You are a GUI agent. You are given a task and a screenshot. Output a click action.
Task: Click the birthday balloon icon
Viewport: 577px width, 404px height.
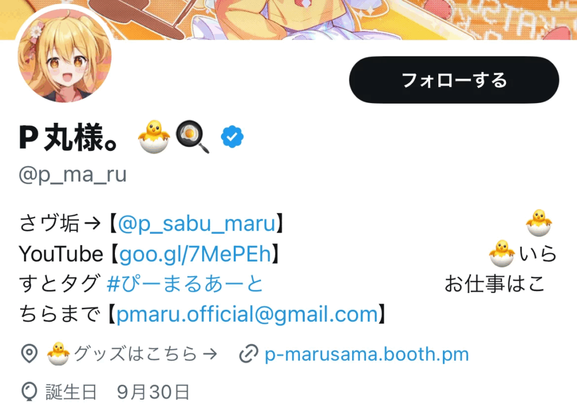click(x=29, y=392)
